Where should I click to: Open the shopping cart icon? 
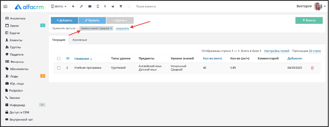[x=121, y=6]
